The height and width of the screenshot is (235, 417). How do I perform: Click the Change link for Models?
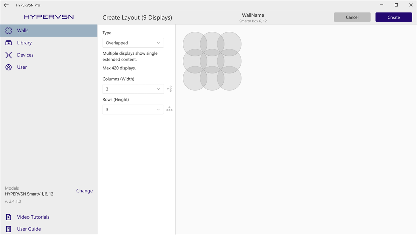pos(84,191)
